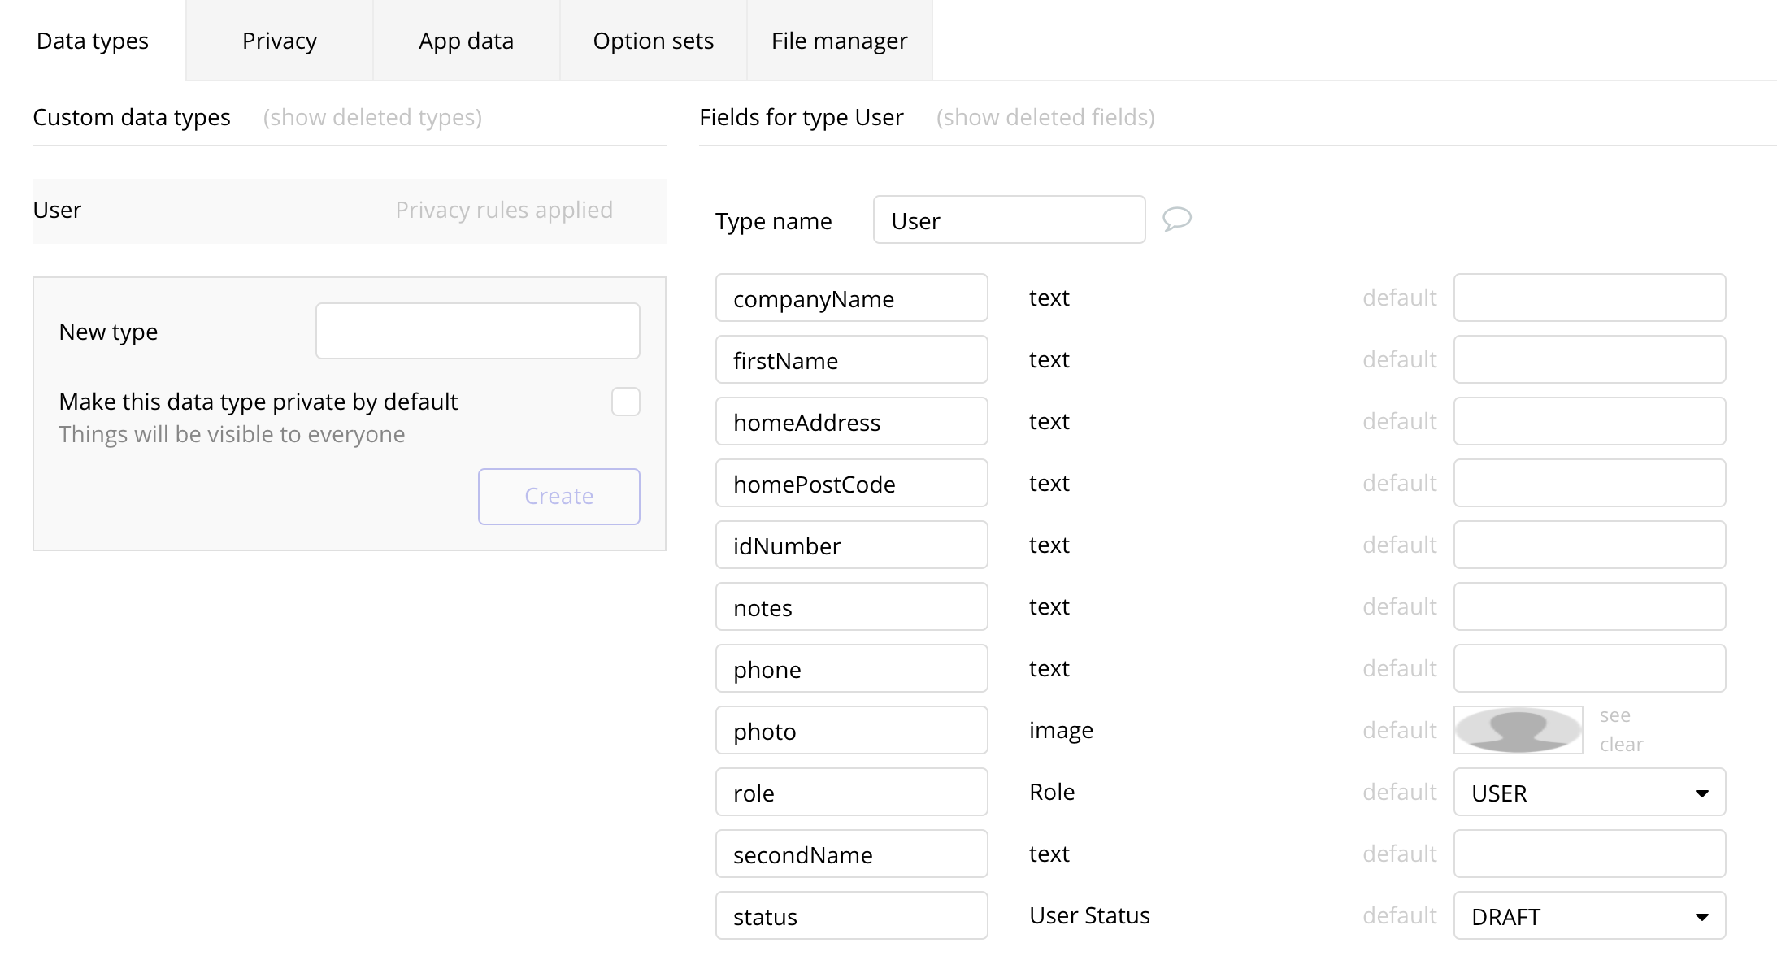Click 'show deleted types' link
The width and height of the screenshot is (1777, 956).
point(372,118)
